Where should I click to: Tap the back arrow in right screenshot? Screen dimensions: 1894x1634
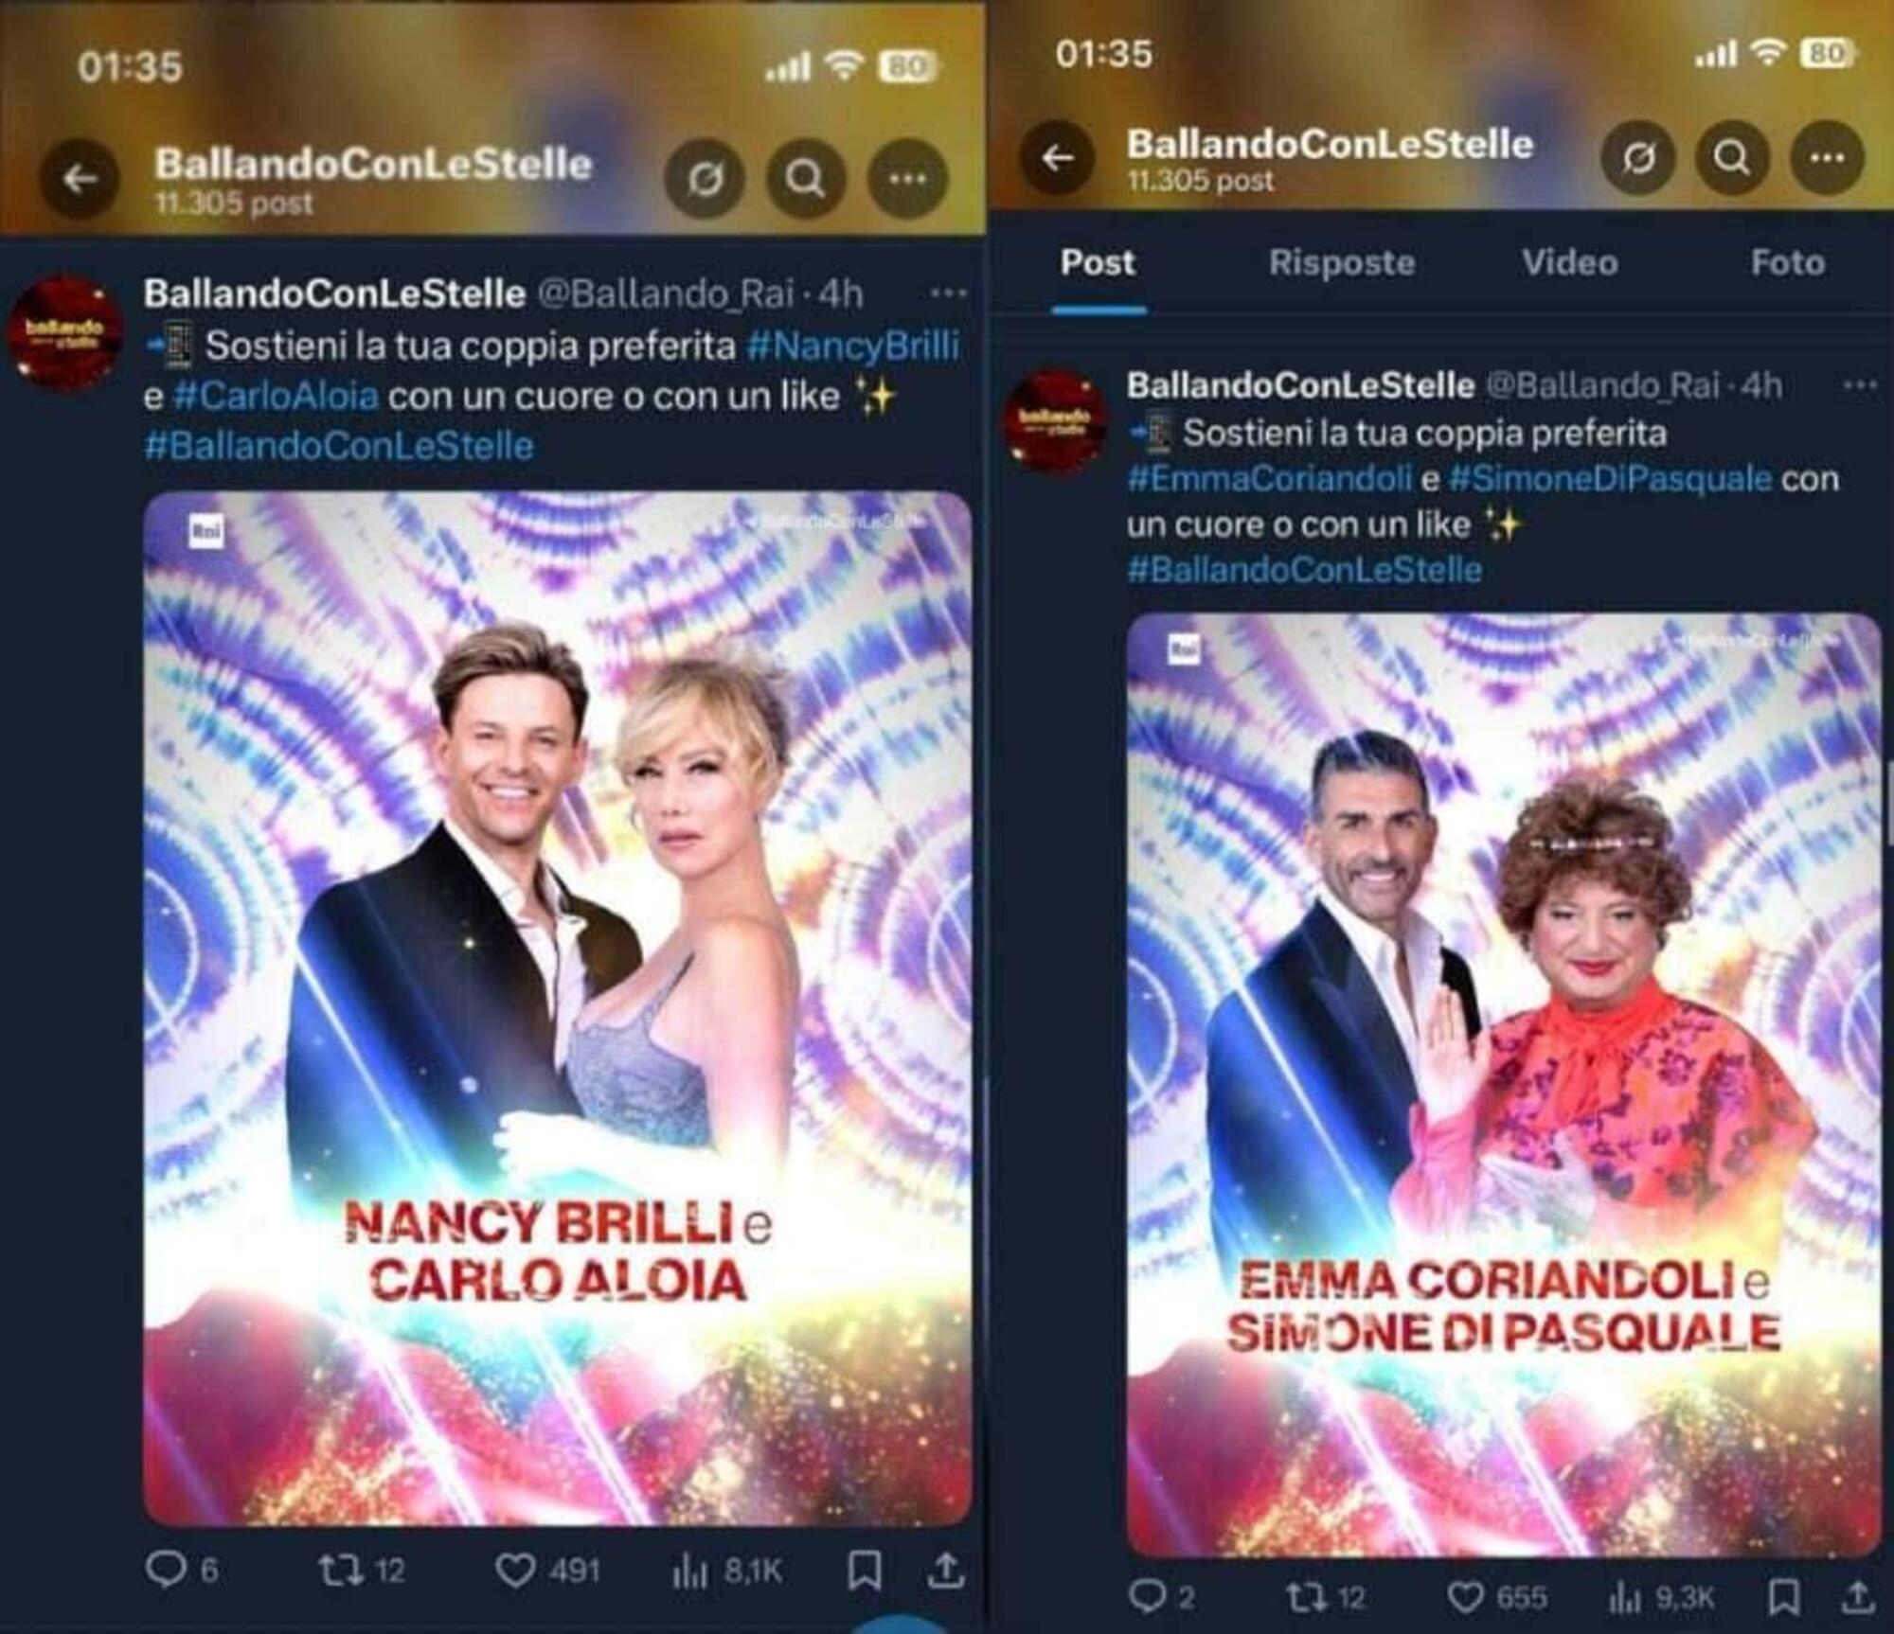pos(1057,158)
